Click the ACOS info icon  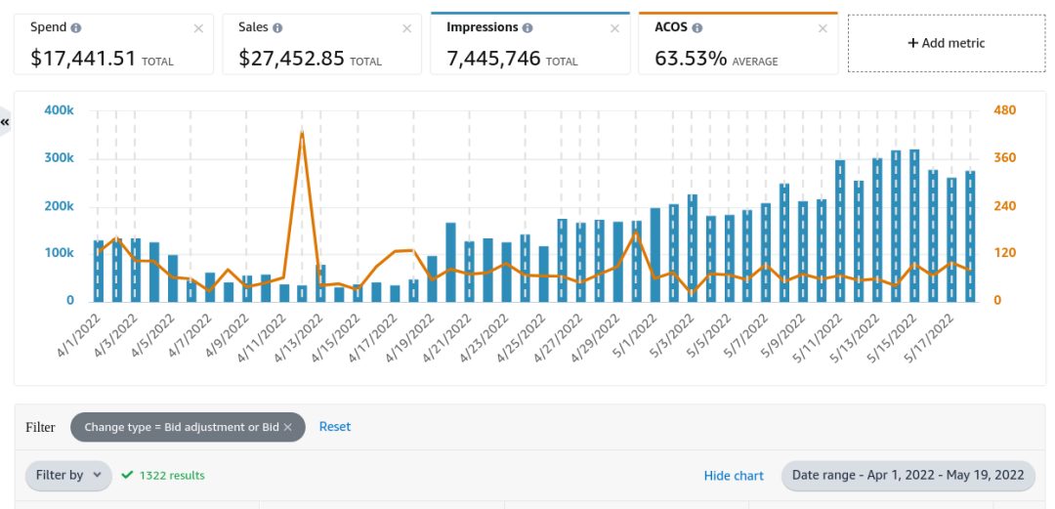(x=697, y=28)
